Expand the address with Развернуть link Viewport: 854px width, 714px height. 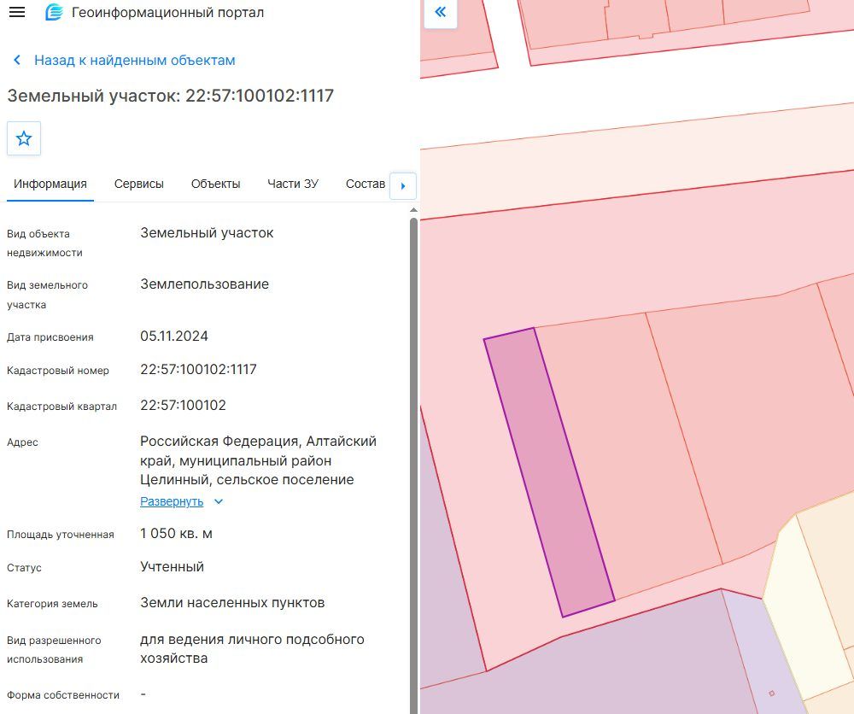click(172, 501)
